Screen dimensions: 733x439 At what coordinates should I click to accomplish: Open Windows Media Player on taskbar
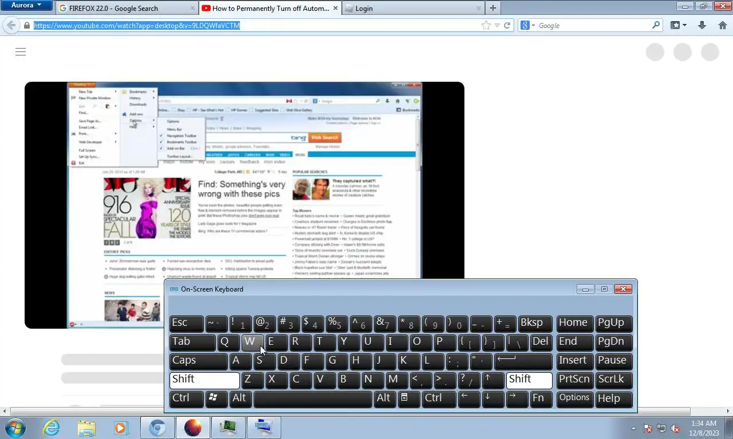[121, 428]
